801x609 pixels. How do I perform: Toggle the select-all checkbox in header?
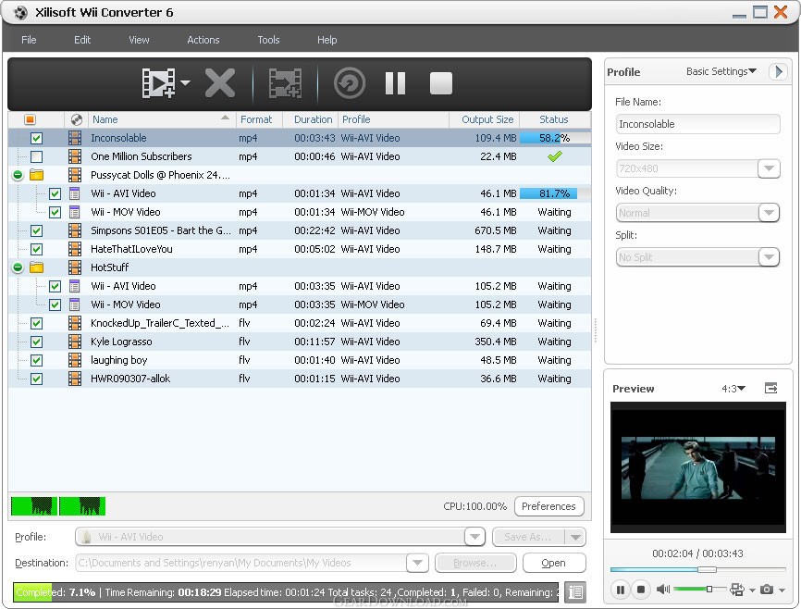click(31, 119)
